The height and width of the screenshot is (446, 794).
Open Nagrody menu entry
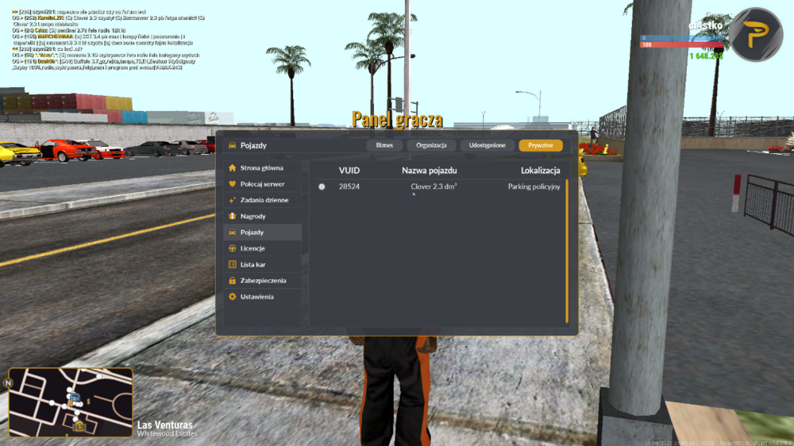[x=263, y=216]
